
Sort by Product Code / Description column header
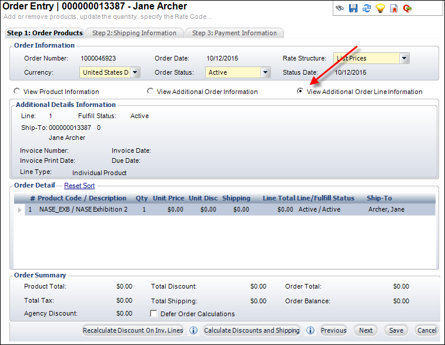click(x=82, y=198)
